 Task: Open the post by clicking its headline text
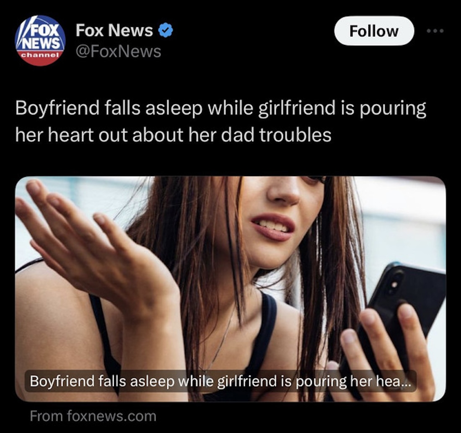pyautogui.click(x=220, y=121)
